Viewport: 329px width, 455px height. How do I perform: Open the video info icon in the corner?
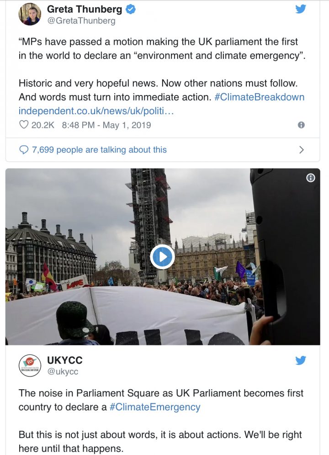pyautogui.click(x=311, y=178)
